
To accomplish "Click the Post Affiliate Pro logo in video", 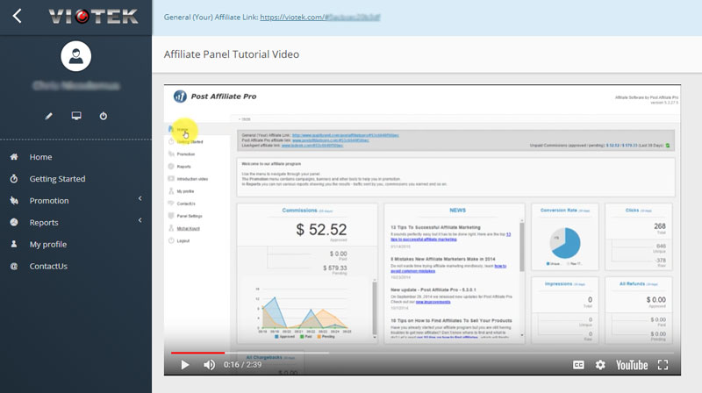I will click(215, 96).
